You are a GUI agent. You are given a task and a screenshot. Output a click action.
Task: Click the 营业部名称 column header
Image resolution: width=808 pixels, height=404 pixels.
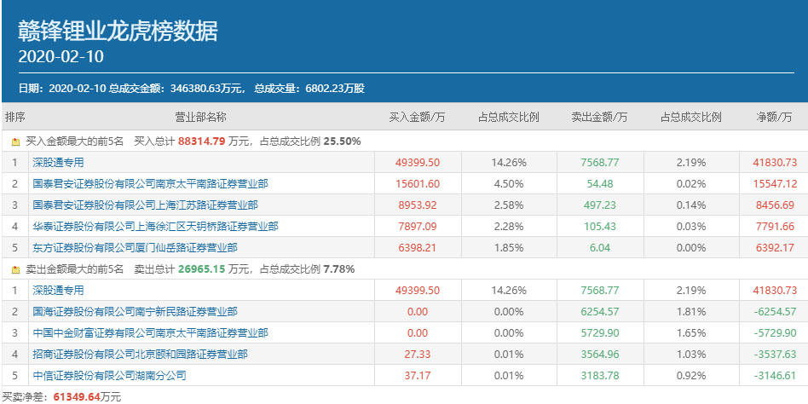200,117
